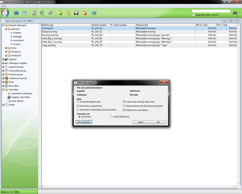The width and height of the screenshot is (242, 194).
Task: Click the folder with red X icon
Action: click(84, 13)
